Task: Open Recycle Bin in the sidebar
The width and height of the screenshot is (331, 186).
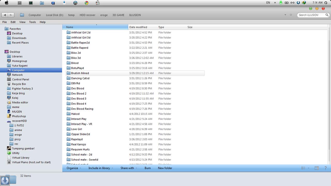Action: click(x=19, y=84)
